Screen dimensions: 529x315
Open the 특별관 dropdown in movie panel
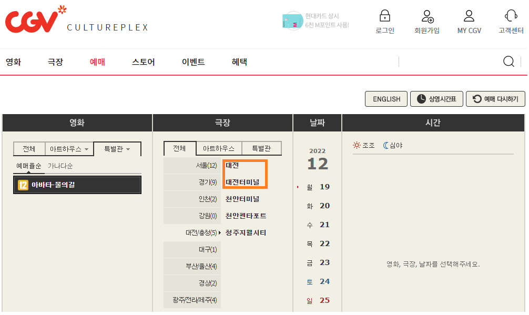117,148
